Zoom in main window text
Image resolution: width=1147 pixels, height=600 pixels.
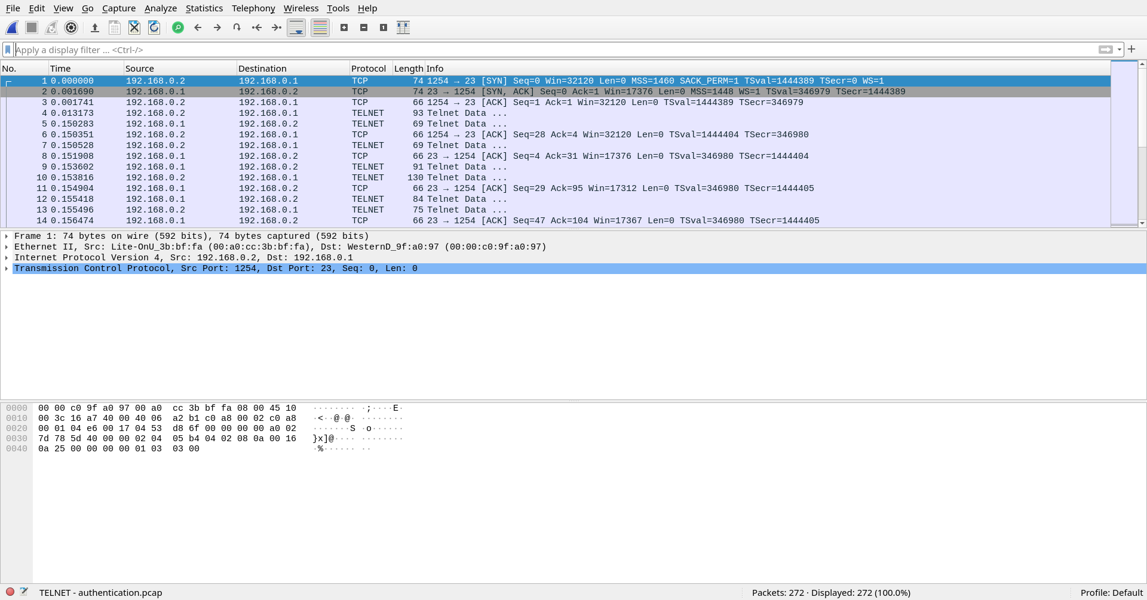click(x=344, y=27)
